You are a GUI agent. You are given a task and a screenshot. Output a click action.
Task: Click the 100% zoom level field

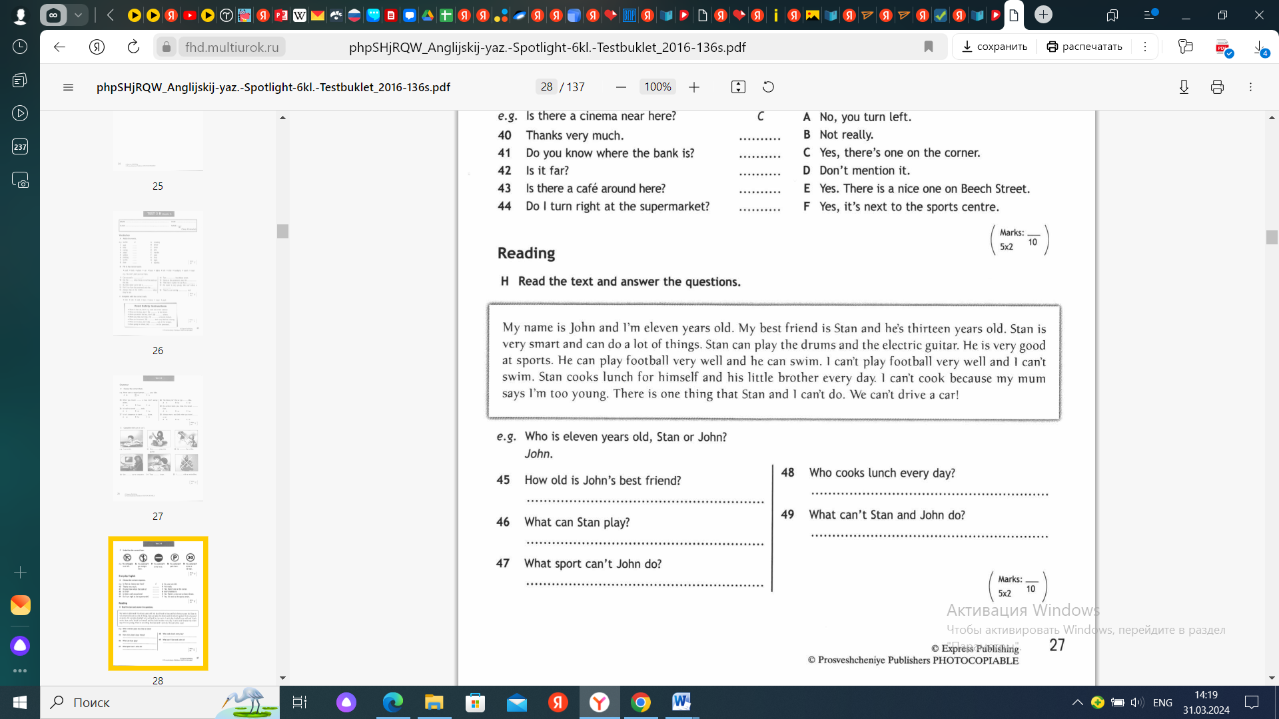(657, 87)
